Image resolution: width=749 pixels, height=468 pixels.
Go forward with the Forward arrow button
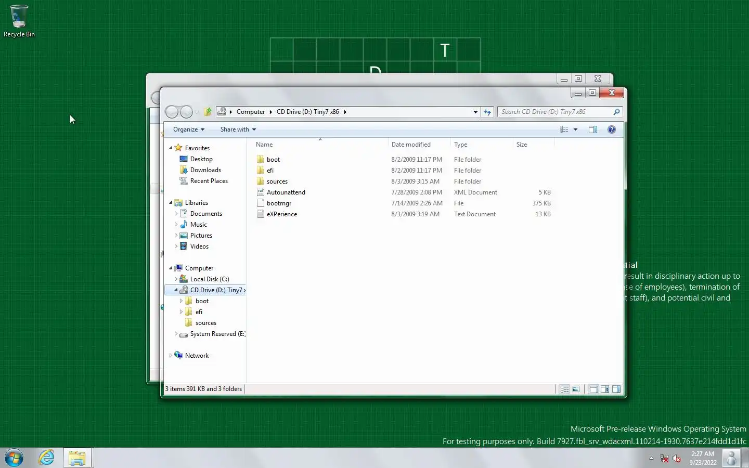point(186,112)
